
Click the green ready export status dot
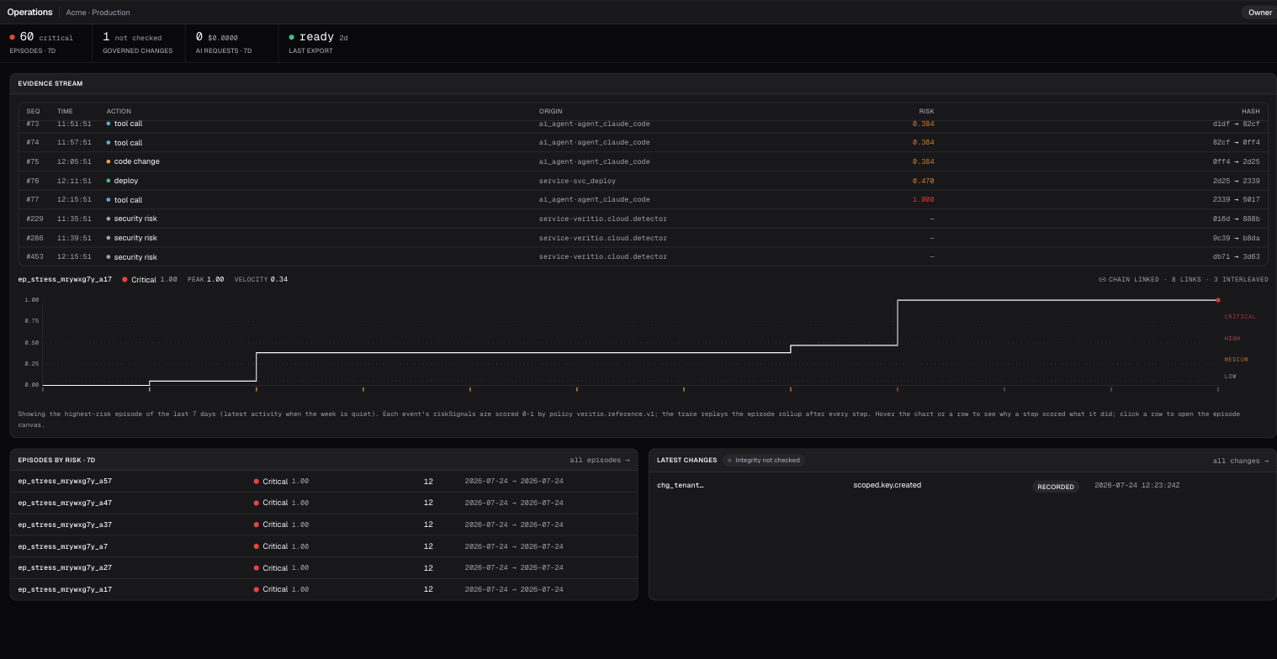tap(292, 37)
